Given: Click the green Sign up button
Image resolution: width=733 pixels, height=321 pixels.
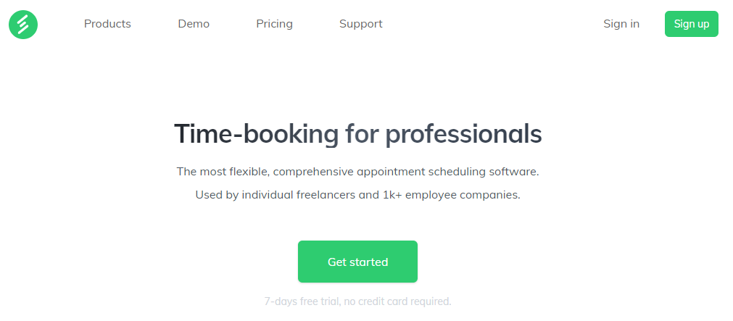Looking at the screenshot, I should (692, 24).
